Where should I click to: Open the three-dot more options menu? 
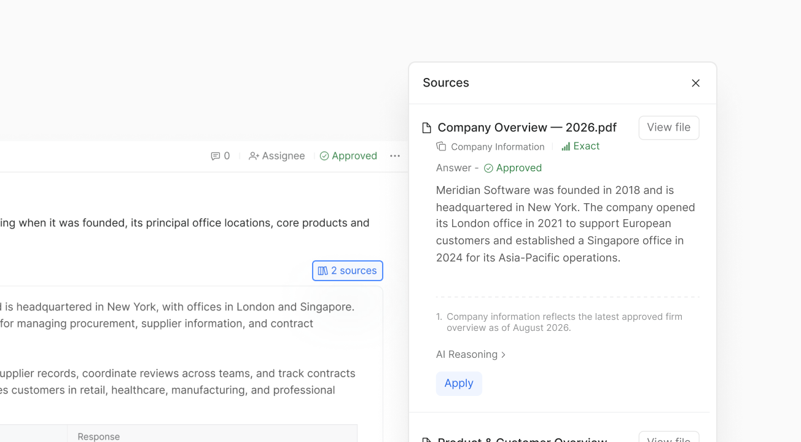pos(395,156)
